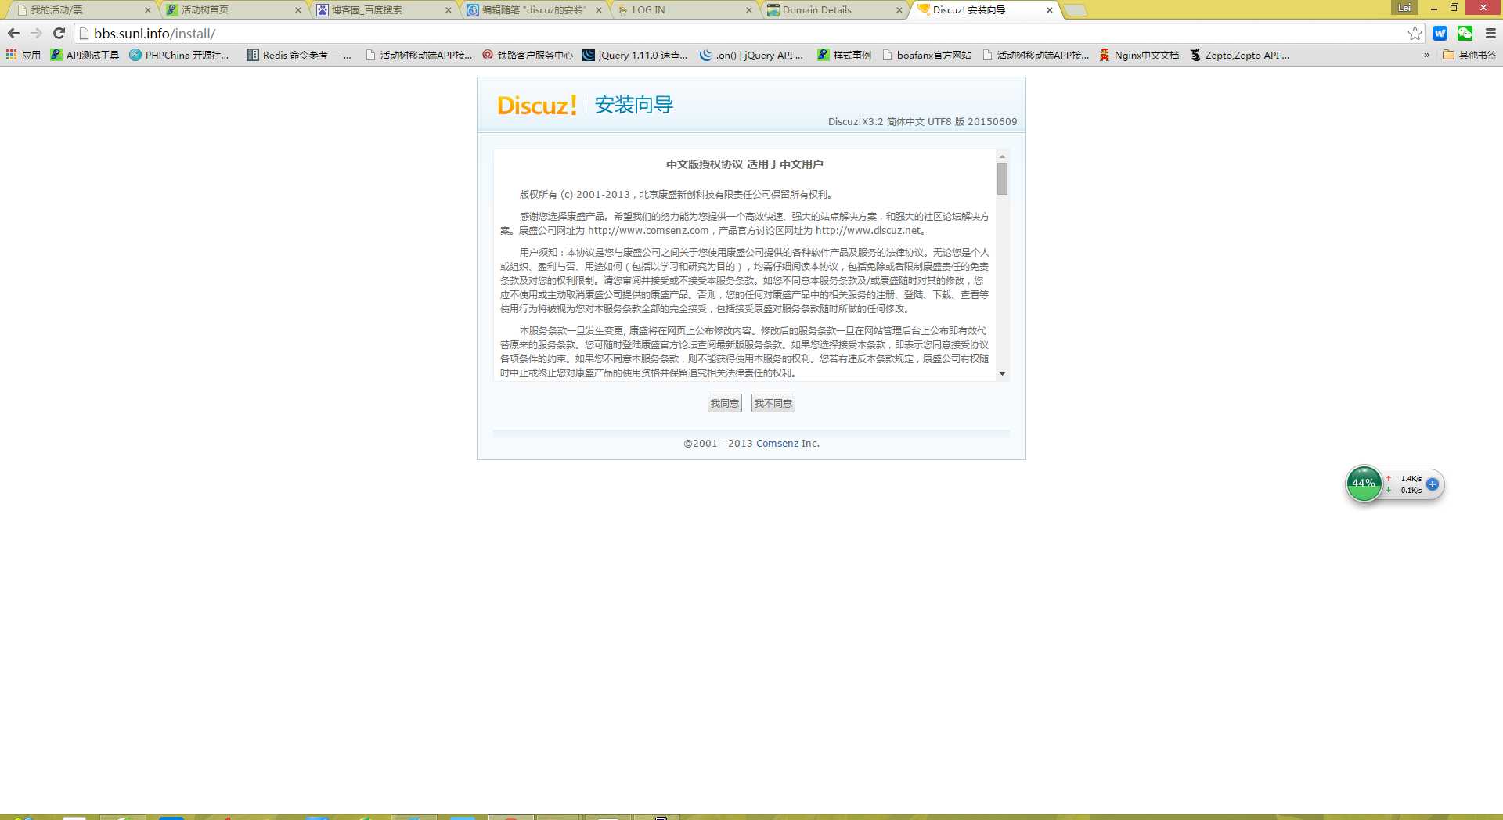Image resolution: width=1503 pixels, height=820 pixels.
Task: Click the second 活动树移动端APP接 bookmark
Action: coord(1036,55)
